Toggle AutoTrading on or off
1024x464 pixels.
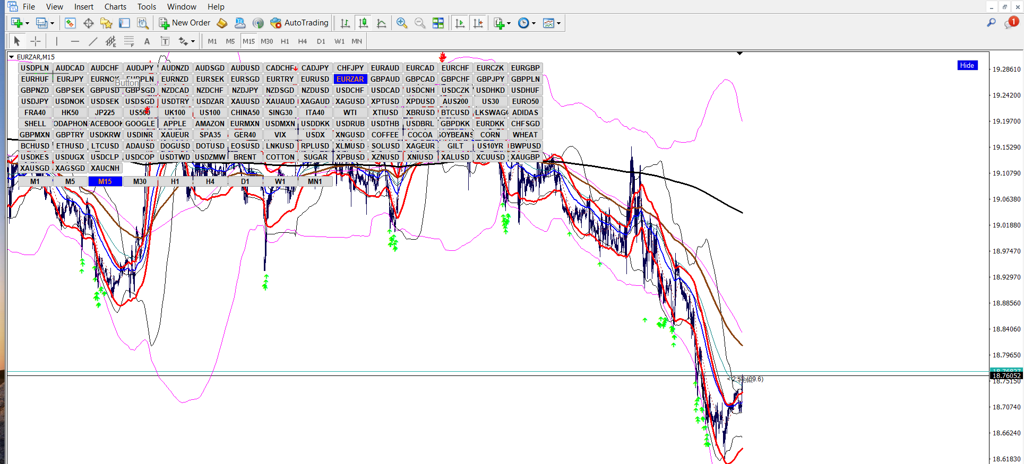[x=300, y=23]
